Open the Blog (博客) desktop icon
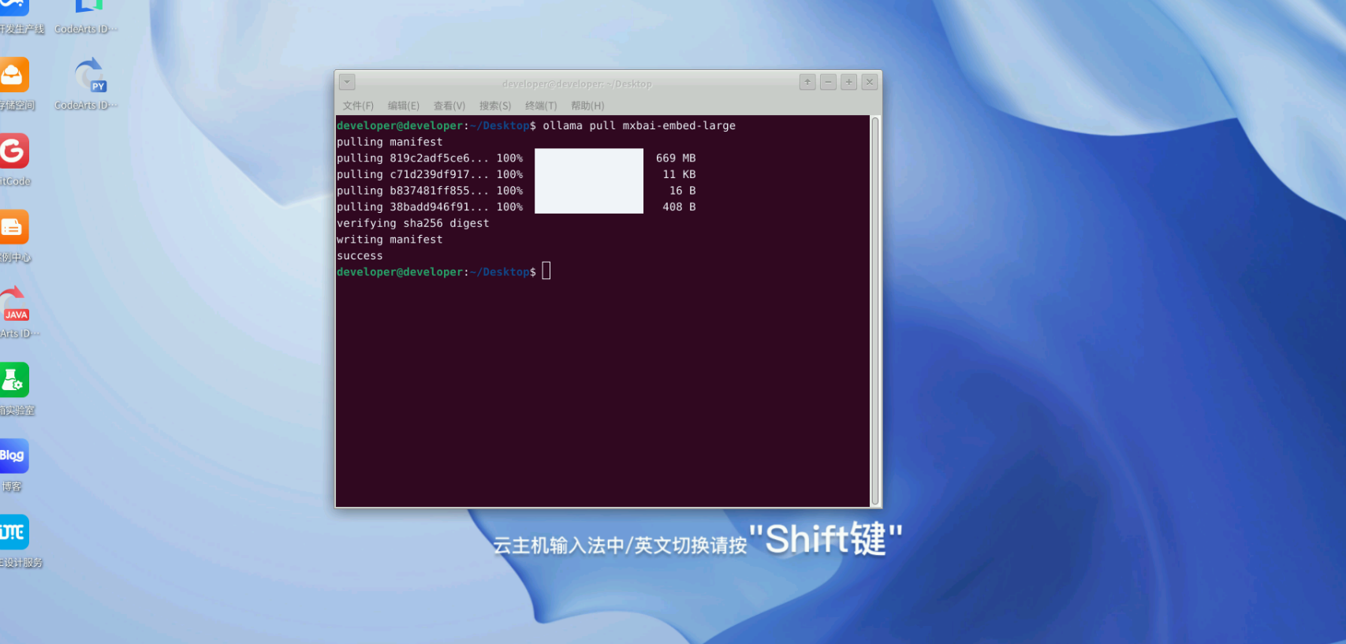This screenshot has width=1346, height=644. pyautogui.click(x=13, y=456)
